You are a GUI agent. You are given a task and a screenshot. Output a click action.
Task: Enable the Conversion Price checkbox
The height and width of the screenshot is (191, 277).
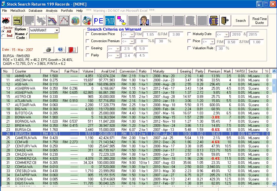click(88, 34)
